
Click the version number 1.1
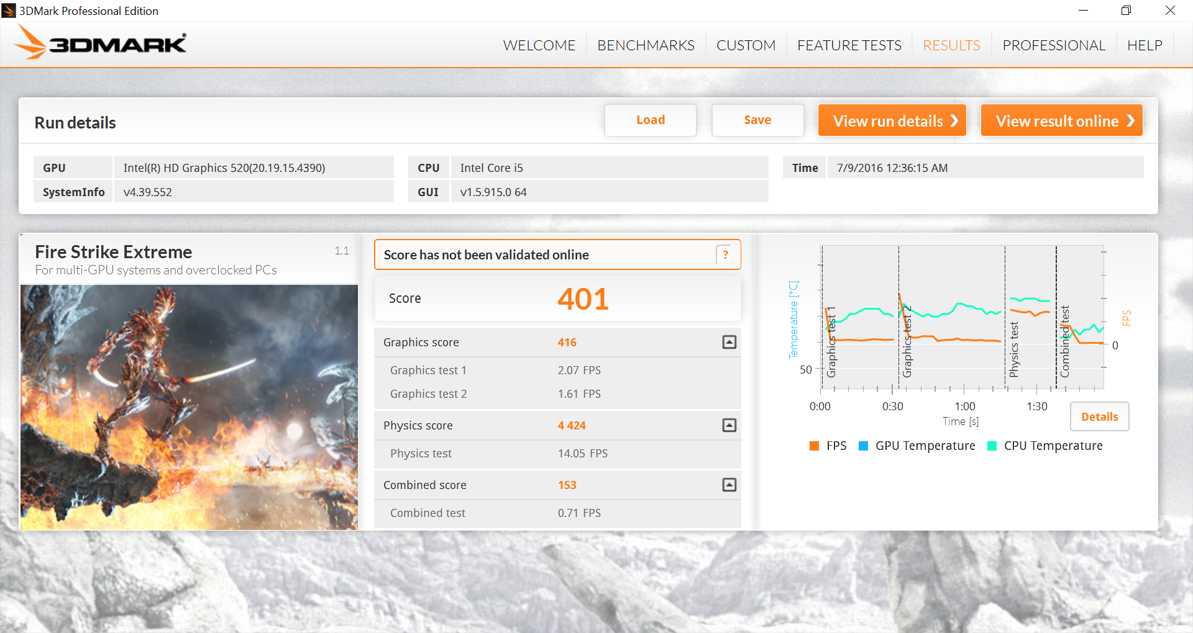tap(342, 251)
